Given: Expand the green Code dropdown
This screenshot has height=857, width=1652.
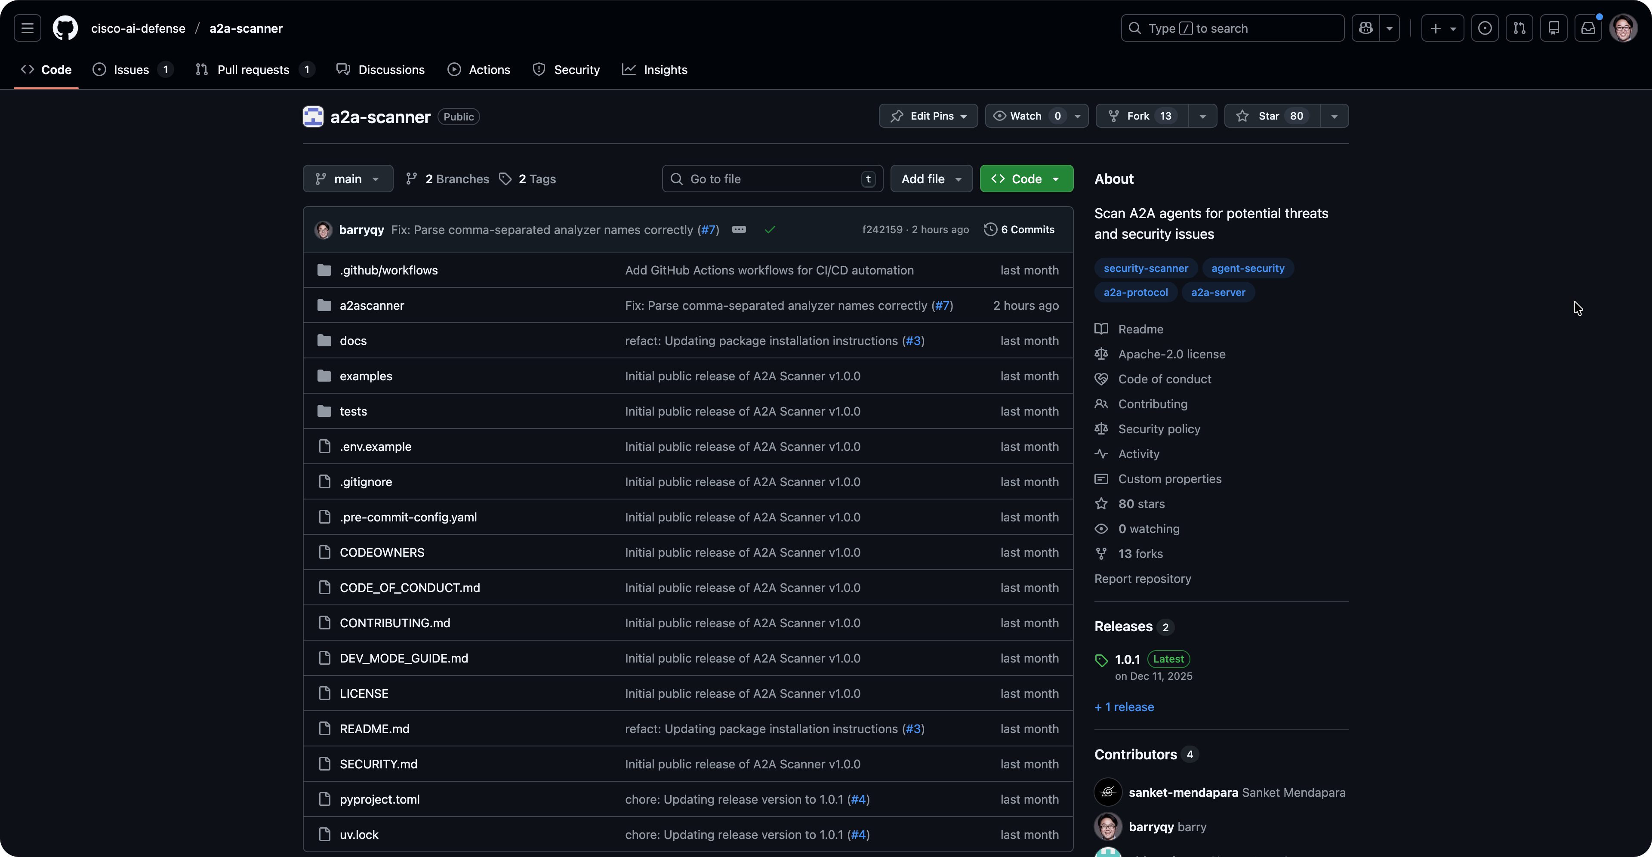Looking at the screenshot, I should (1026, 179).
